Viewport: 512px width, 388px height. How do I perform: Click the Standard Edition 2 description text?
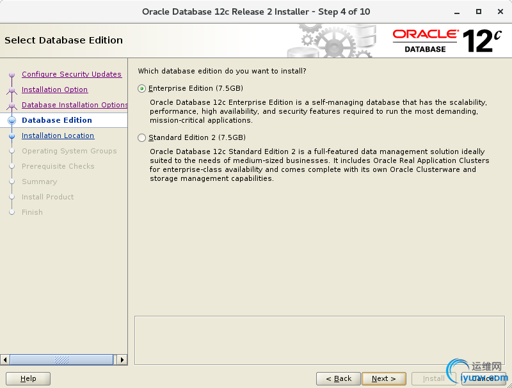(x=319, y=165)
